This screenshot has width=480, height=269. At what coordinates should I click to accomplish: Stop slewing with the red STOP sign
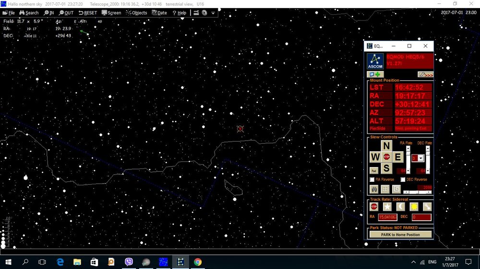coord(386,157)
